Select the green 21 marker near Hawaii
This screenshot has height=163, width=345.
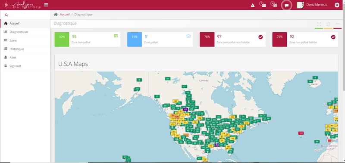(125, 157)
